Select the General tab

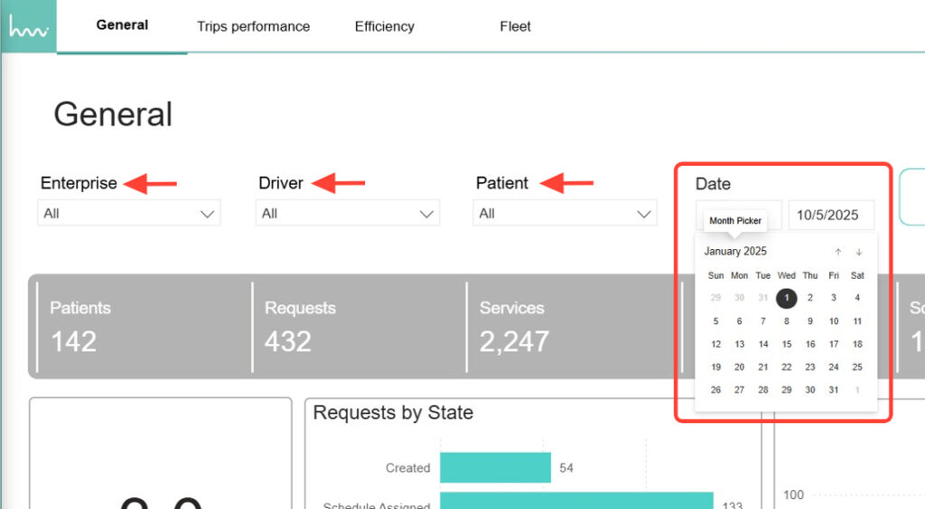(122, 25)
